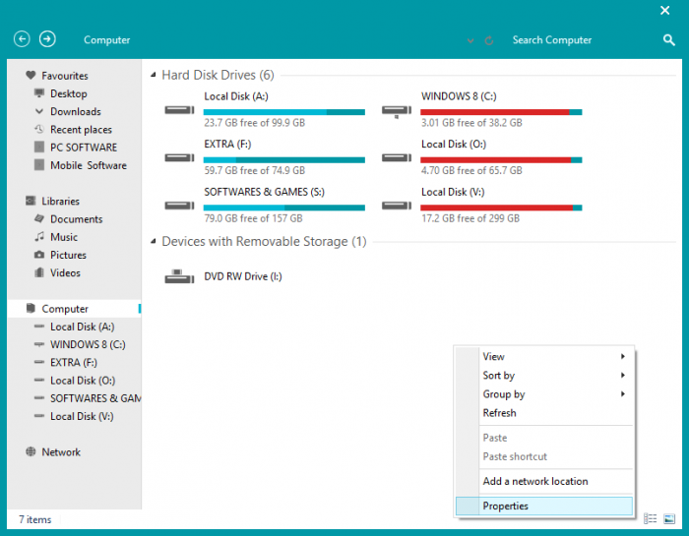
Task: Select WINDOWS 8 (C:) drive icon in main pane
Action: (x=397, y=111)
